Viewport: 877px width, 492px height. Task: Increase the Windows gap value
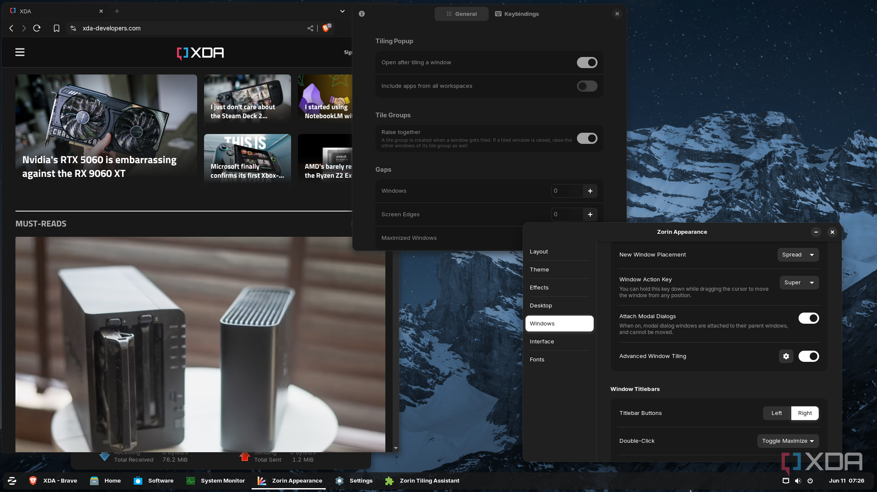click(590, 191)
